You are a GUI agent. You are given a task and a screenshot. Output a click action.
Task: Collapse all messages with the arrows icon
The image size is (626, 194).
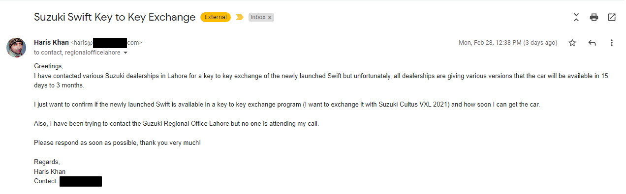(x=576, y=17)
